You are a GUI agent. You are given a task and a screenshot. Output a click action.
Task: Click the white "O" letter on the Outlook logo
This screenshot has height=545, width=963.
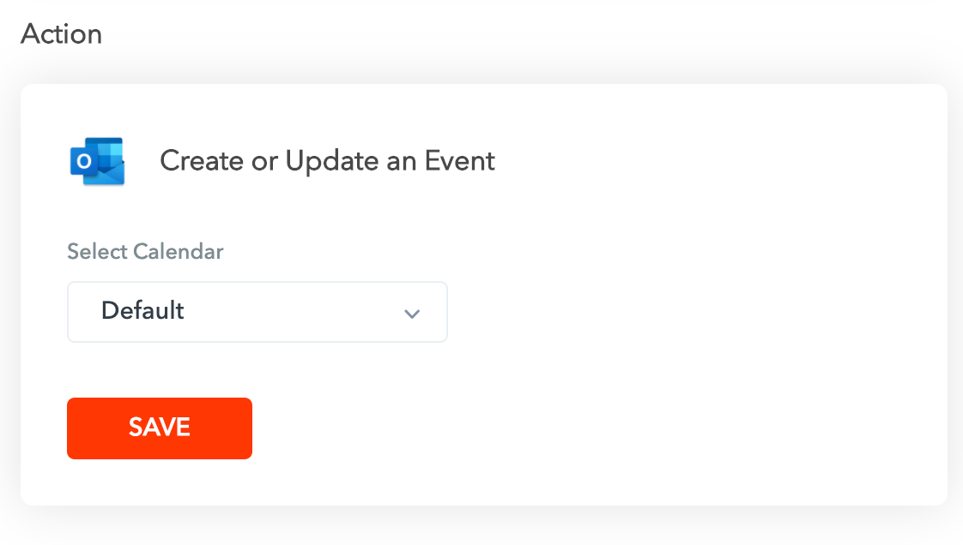pyautogui.click(x=83, y=161)
